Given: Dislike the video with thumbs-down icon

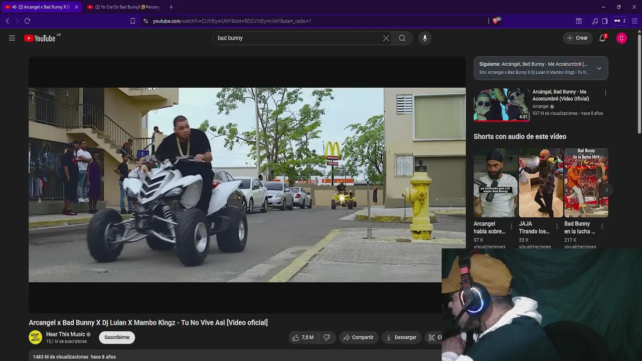Looking at the screenshot, I should 327,337.
